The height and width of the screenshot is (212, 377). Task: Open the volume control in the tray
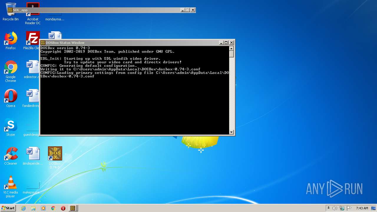[x=335, y=208]
